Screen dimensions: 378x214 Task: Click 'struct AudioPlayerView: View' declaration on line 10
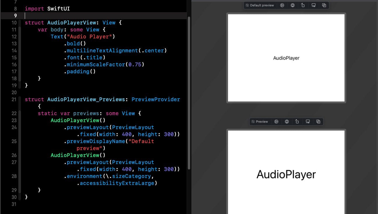point(70,23)
